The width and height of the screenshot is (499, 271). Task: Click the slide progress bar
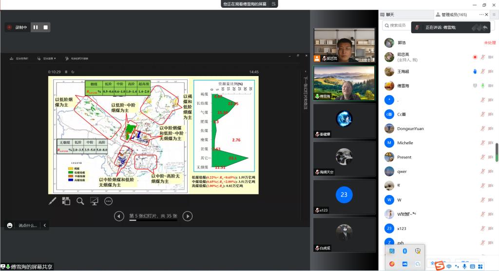(153, 220)
